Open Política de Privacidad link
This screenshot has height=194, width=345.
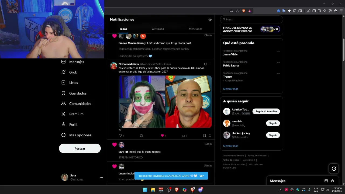point(257,155)
